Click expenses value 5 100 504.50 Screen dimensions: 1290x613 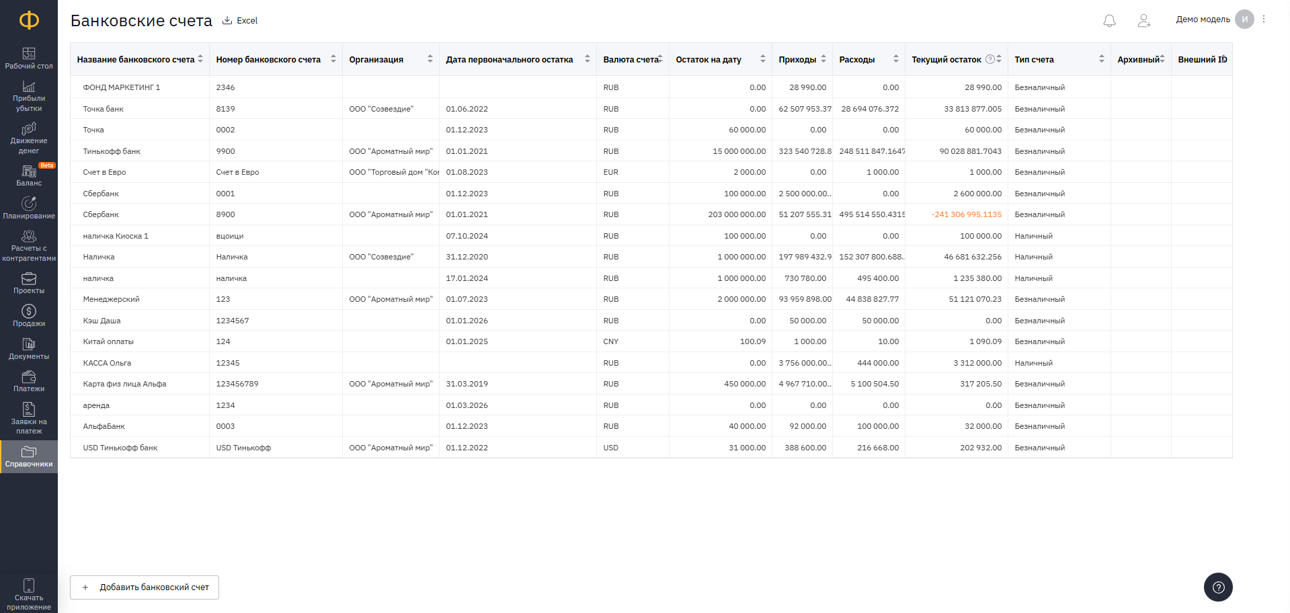875,384
